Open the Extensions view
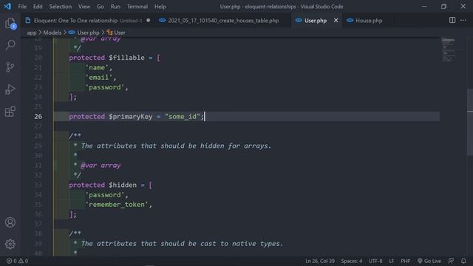The width and height of the screenshot is (473, 266). (10, 112)
